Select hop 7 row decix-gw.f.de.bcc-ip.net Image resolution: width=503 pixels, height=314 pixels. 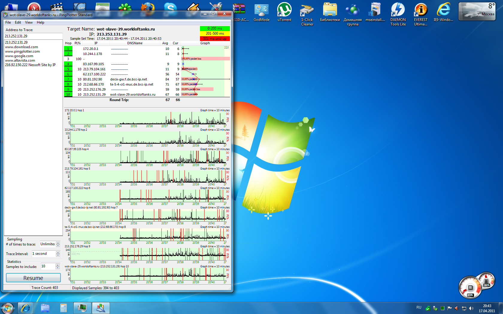tap(147, 79)
